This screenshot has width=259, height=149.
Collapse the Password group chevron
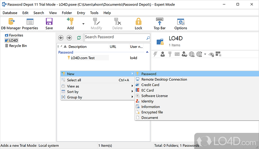147,52
